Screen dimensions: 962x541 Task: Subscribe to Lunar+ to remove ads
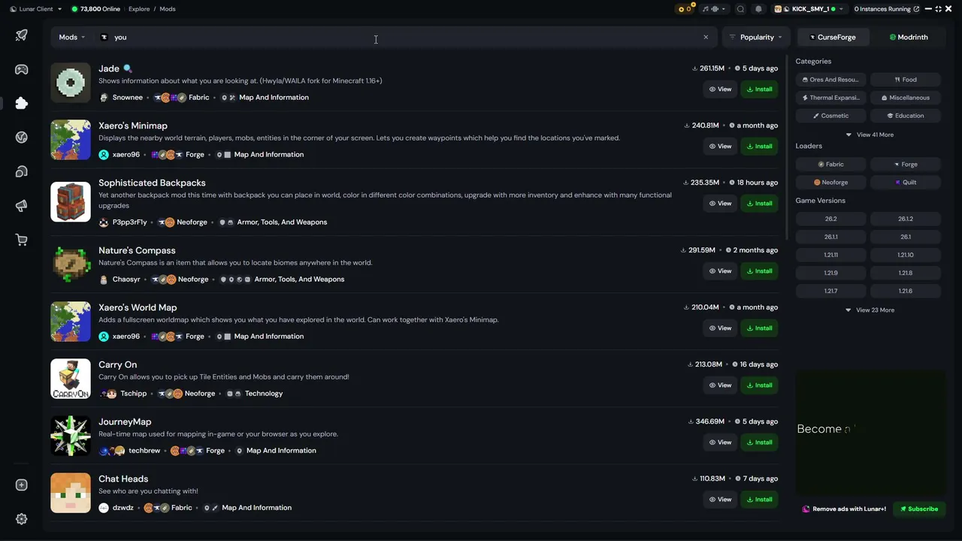tap(919, 509)
